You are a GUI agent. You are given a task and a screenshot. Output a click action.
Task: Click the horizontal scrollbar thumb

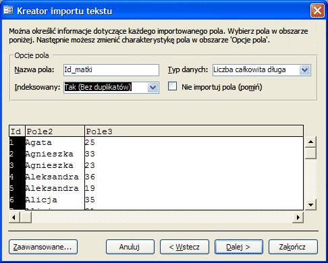tap(26, 217)
